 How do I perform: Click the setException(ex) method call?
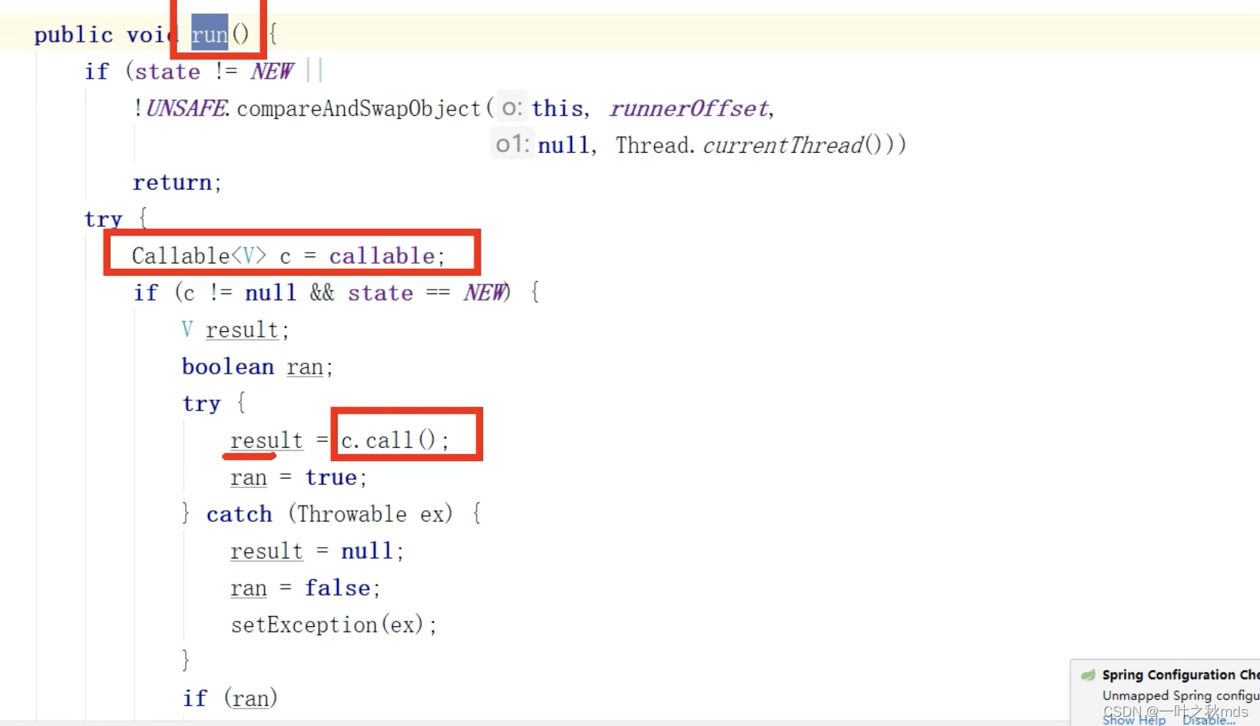(x=332, y=625)
